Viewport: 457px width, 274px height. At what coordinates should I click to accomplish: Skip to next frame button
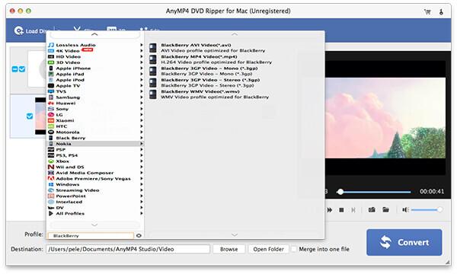click(x=353, y=209)
